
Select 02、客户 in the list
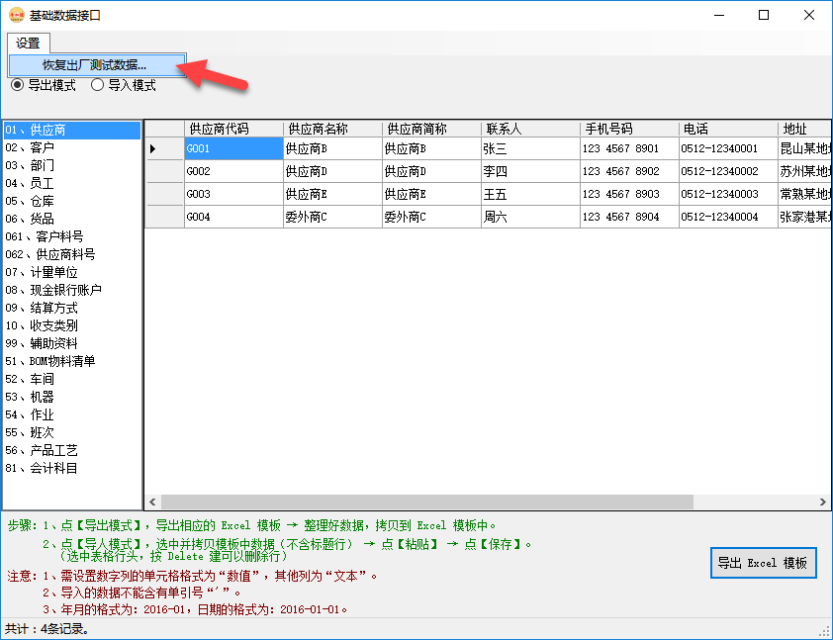[x=30, y=147]
